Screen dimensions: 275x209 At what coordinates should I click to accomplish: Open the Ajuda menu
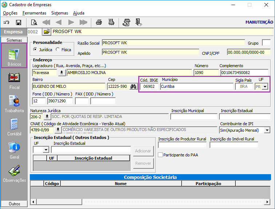(x=79, y=13)
